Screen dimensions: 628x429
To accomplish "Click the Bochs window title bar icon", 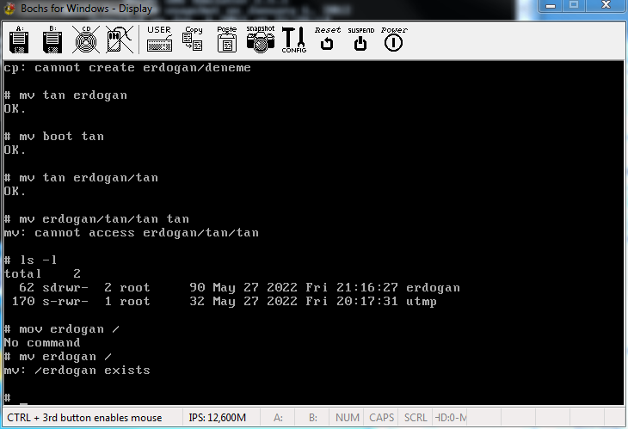I will [x=10, y=8].
